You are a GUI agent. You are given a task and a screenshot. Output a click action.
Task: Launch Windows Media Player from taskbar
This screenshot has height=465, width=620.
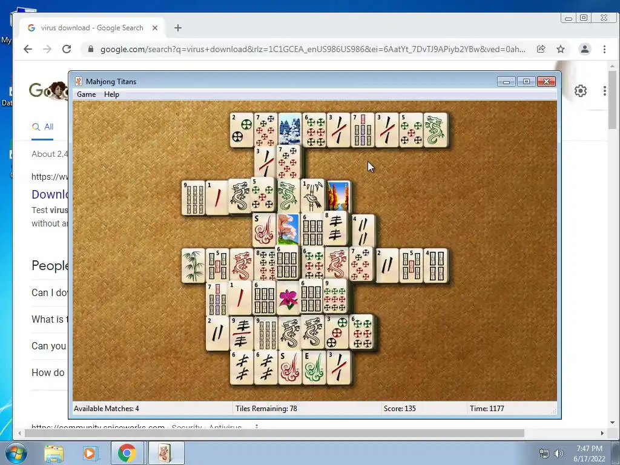click(90, 453)
